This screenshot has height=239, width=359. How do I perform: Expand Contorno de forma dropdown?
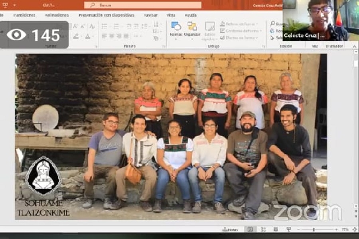point(241,31)
